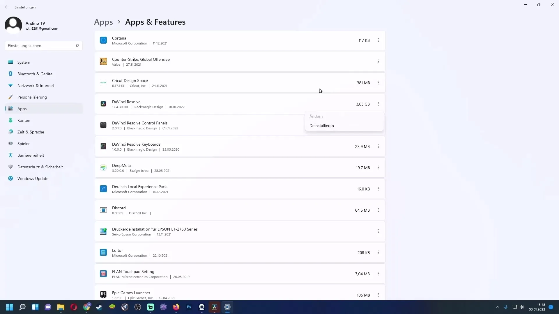
Task: Open Bluetooth & Geräte settings
Action: 44,74
